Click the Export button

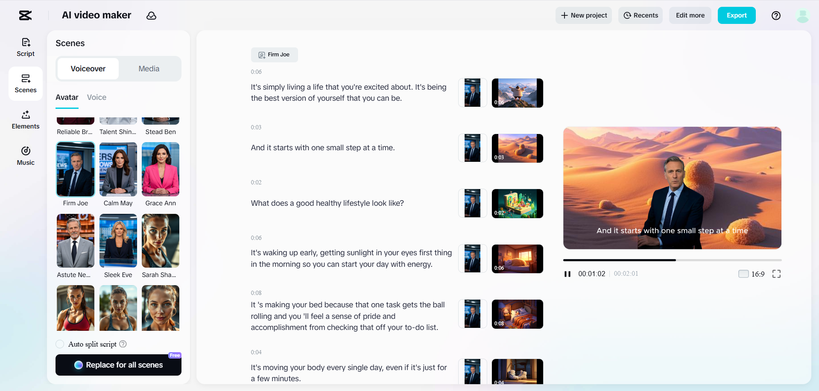tap(736, 15)
